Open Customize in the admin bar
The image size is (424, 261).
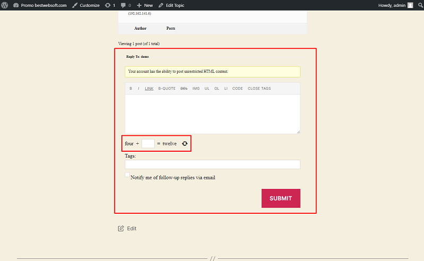click(x=86, y=5)
